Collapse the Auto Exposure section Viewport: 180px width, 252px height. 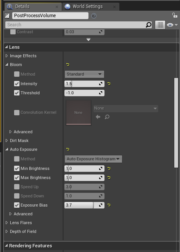click(x=6, y=149)
